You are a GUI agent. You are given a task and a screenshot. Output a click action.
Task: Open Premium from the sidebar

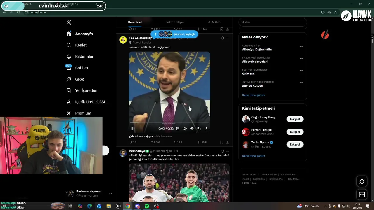[x=79, y=113]
